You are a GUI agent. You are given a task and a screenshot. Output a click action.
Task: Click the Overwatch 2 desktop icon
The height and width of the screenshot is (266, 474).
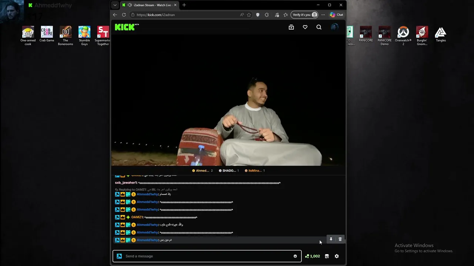(403, 35)
